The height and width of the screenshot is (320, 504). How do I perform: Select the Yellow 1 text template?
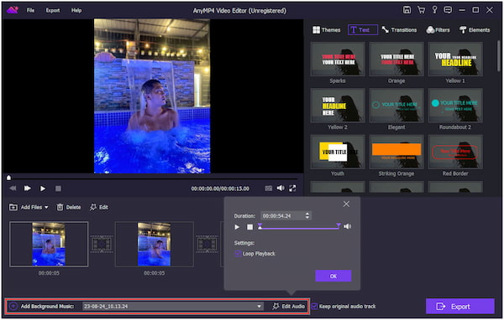tap(455, 59)
